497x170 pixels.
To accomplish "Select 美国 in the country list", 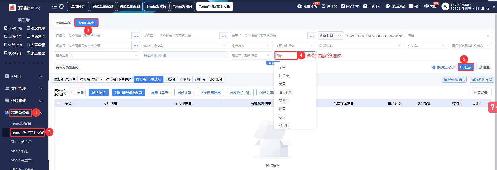I will tap(295, 68).
